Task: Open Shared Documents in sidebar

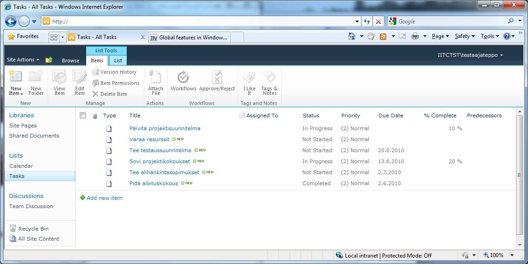Action: click(x=34, y=136)
